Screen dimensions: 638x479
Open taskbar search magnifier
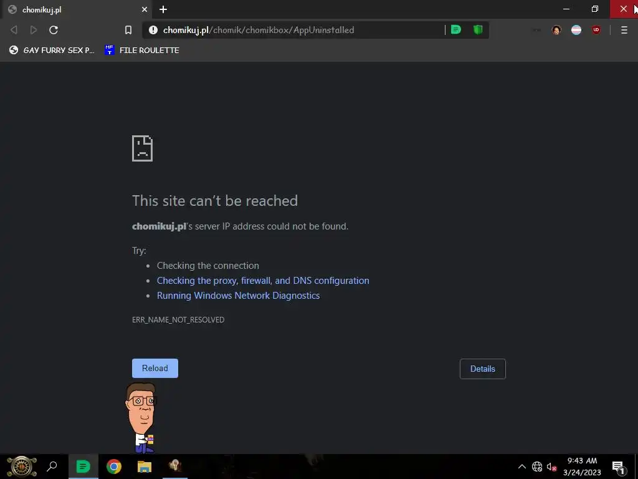tap(52, 467)
